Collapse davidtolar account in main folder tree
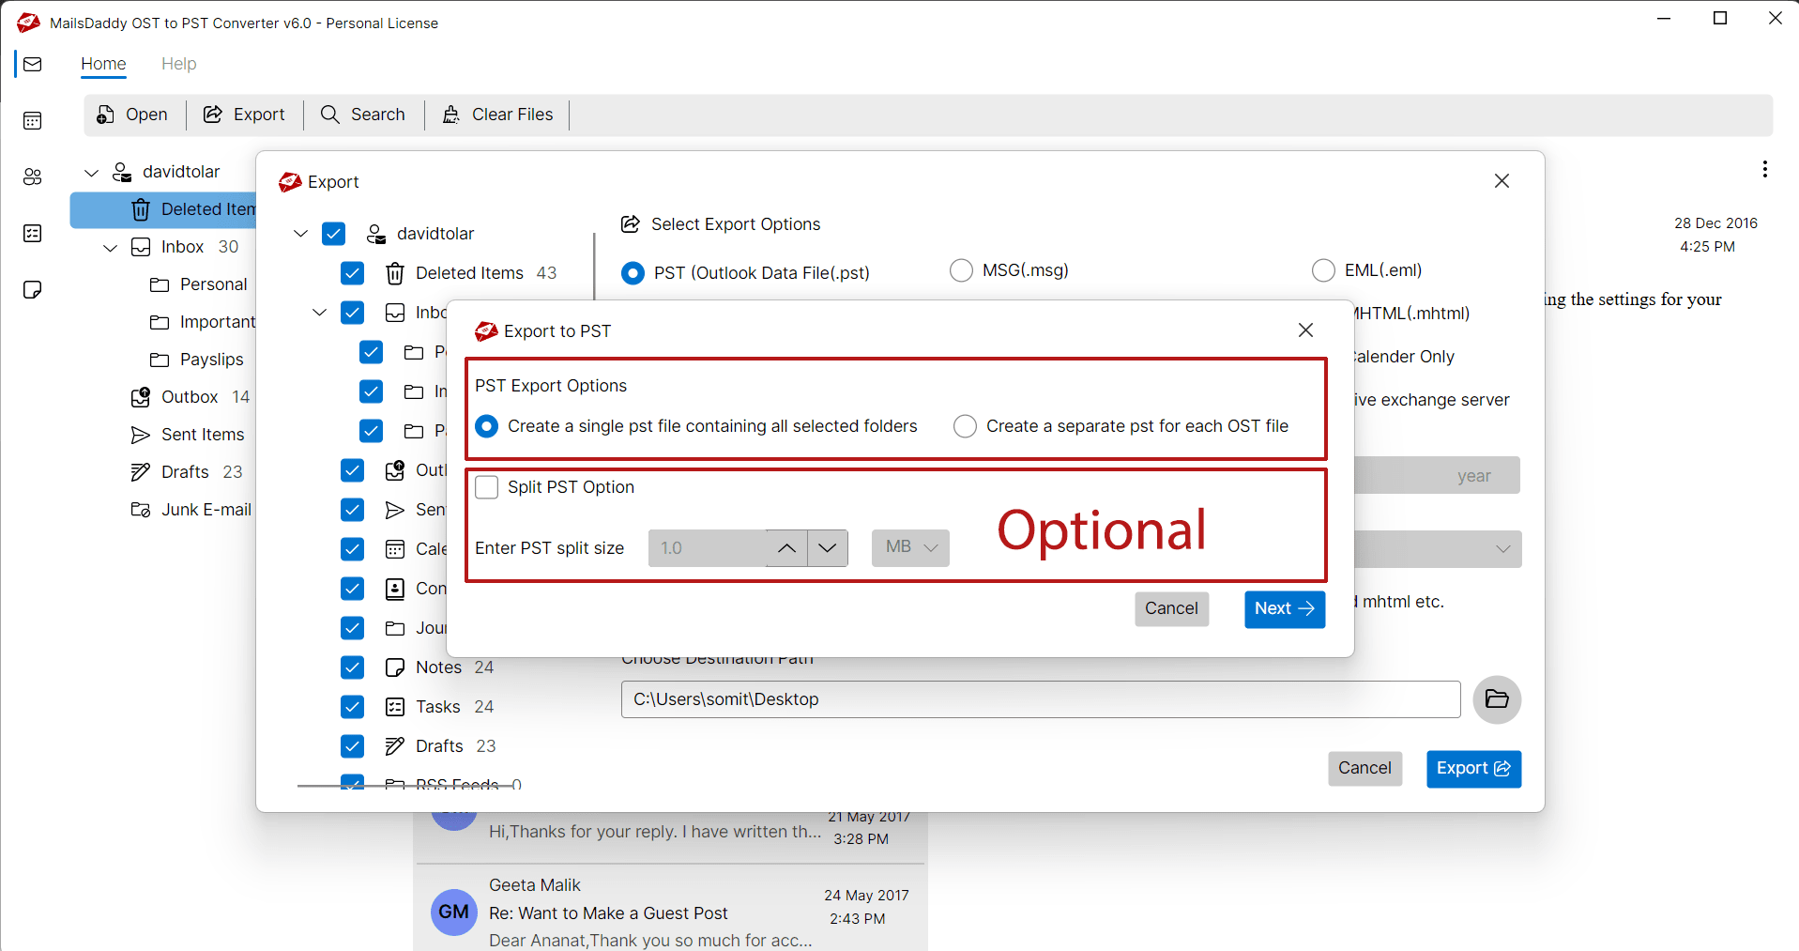1799x951 pixels. [x=92, y=173]
